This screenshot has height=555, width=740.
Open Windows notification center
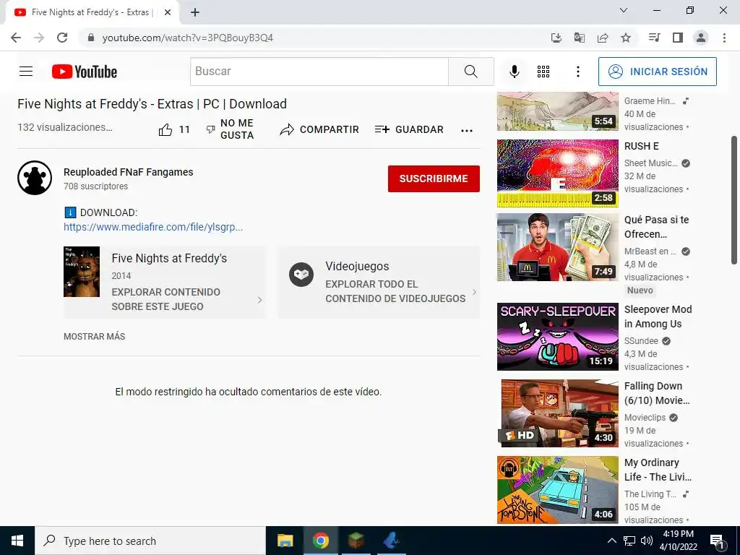pos(717,541)
